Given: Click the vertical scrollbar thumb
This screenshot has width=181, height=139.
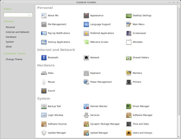Looking at the screenshot, I should click(x=178, y=61).
